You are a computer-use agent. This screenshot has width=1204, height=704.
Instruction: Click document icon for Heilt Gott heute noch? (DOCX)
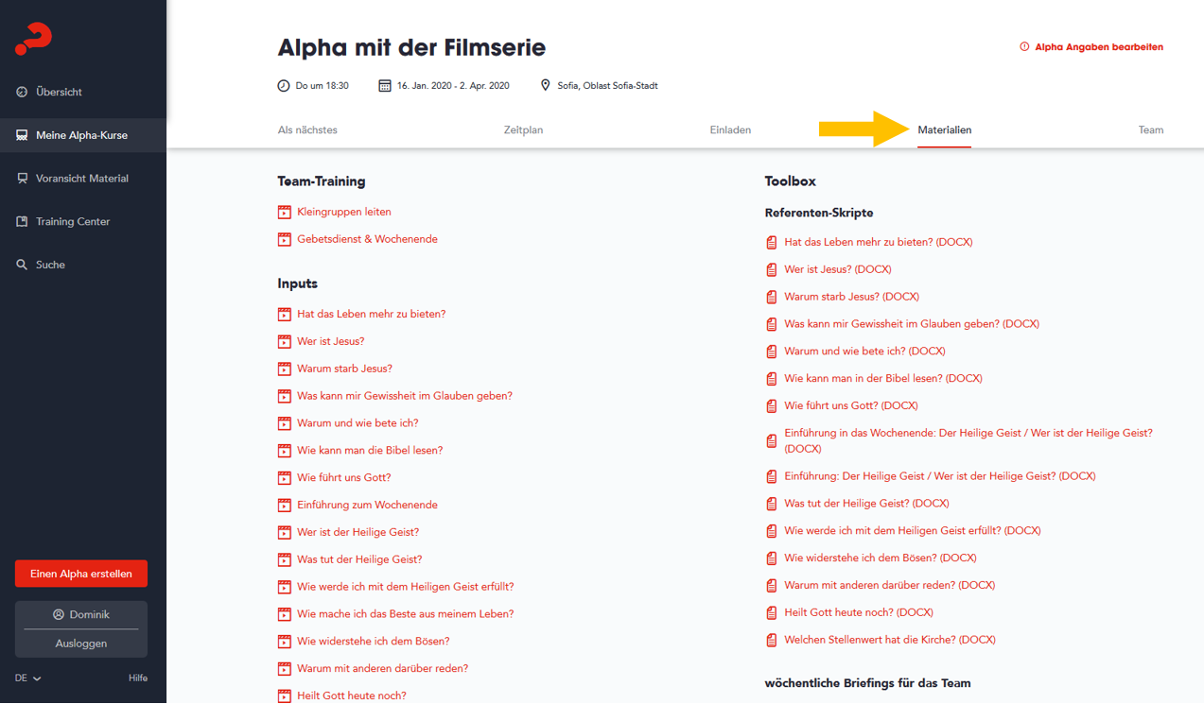click(x=772, y=613)
